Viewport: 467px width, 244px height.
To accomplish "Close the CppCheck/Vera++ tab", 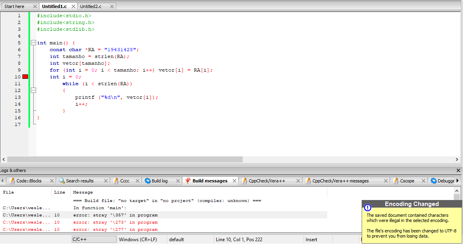I will point(298,181).
